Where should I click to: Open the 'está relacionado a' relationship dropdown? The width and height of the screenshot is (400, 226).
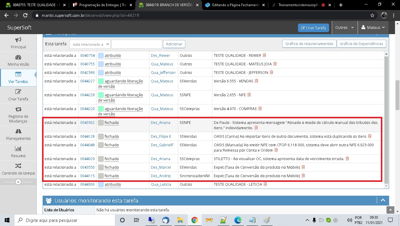pos(90,44)
